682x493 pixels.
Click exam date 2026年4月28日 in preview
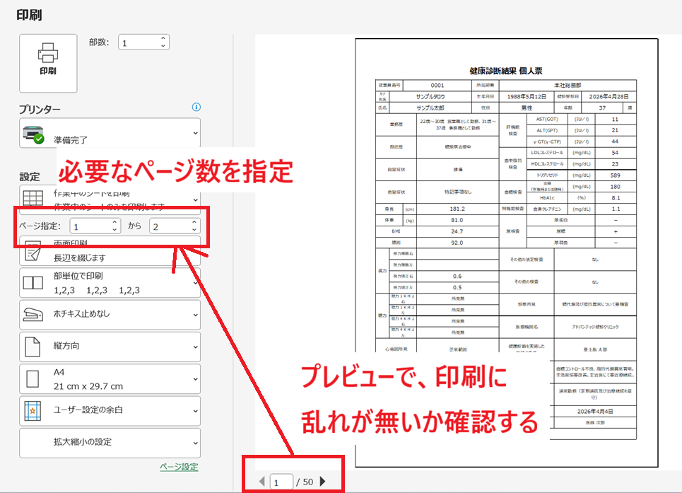coord(608,97)
